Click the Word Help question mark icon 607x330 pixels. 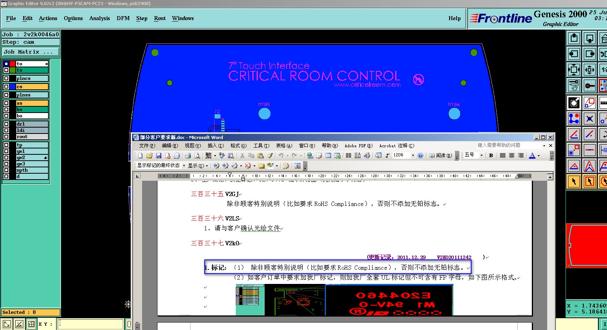tap(420, 156)
